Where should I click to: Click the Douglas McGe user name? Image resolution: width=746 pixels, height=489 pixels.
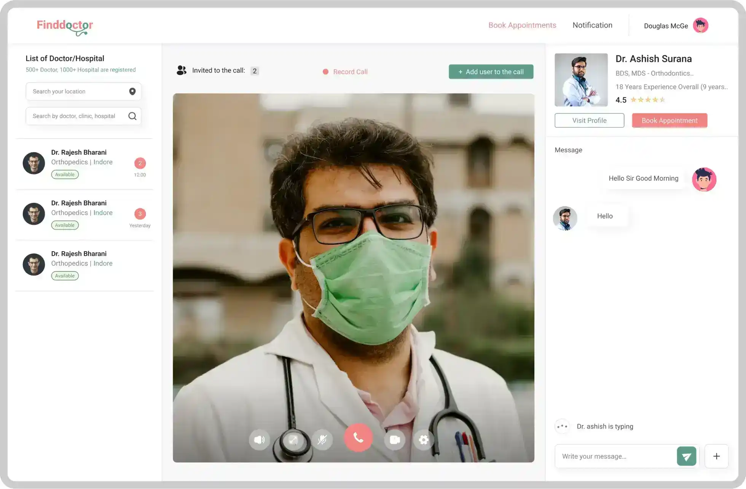[666, 26]
